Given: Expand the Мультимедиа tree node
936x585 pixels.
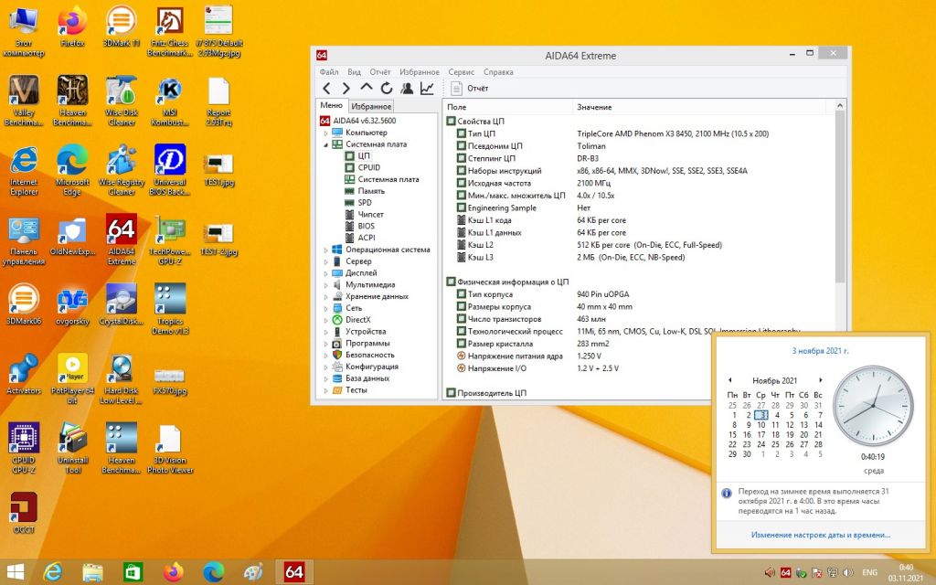Looking at the screenshot, I should point(326,285).
